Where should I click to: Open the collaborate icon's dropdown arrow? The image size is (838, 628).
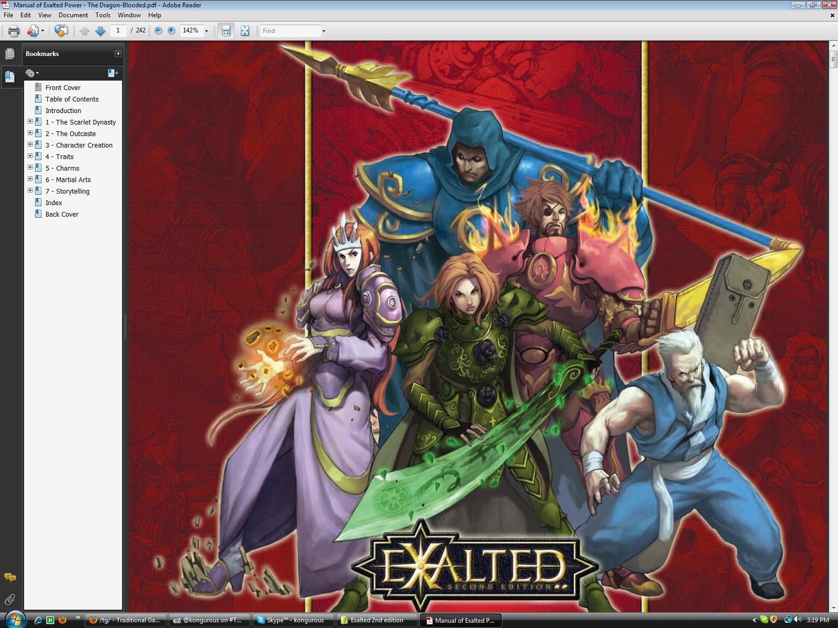point(42,31)
